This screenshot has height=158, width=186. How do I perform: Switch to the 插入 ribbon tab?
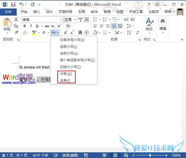(x=37, y=12)
